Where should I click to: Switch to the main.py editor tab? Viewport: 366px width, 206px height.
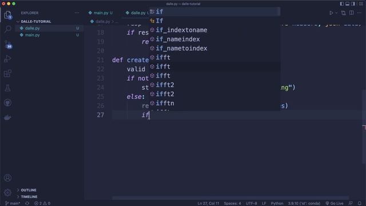pyautogui.click(x=101, y=13)
